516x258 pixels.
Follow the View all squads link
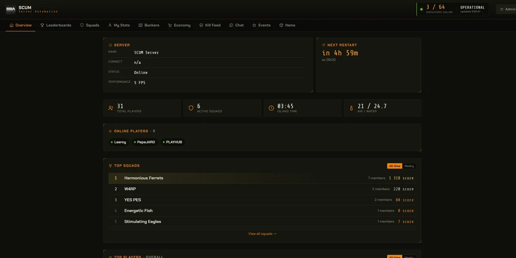coord(262,234)
